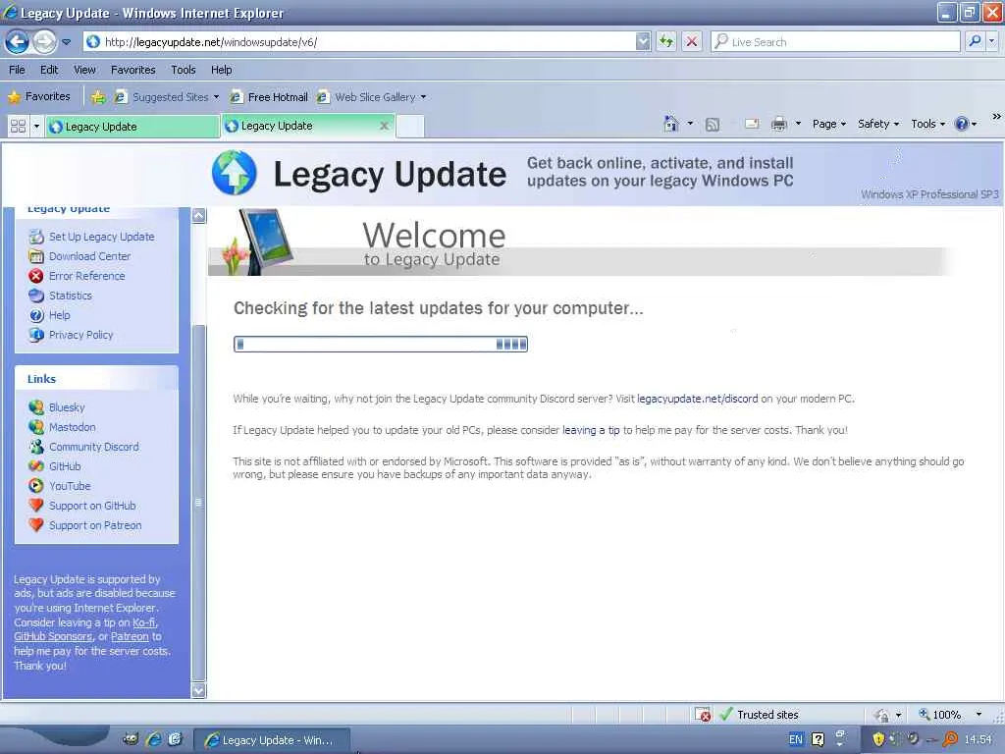
Task: Open Set Up Legacy Update link
Action: click(x=101, y=237)
